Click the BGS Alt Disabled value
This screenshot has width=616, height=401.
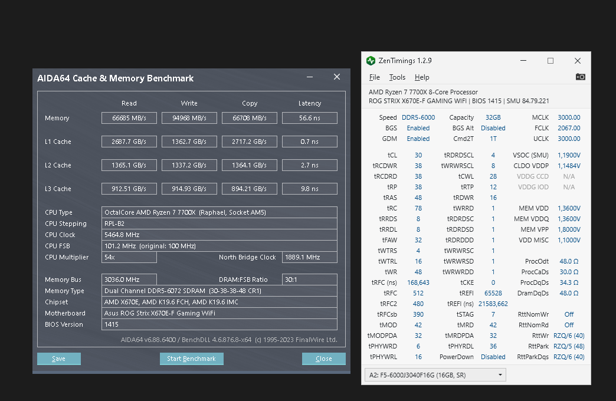[493, 128]
